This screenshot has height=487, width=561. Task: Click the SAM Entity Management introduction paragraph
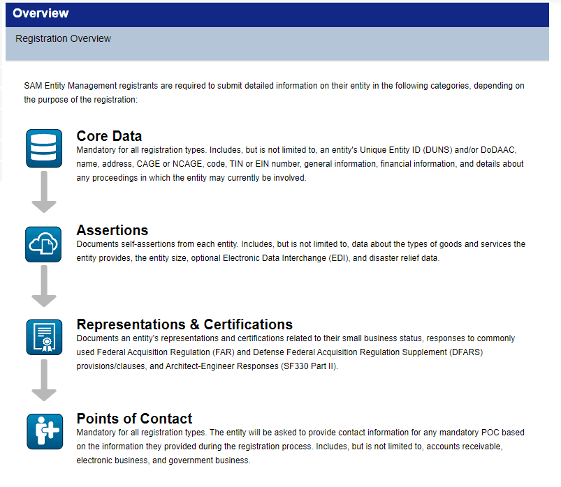click(x=272, y=92)
